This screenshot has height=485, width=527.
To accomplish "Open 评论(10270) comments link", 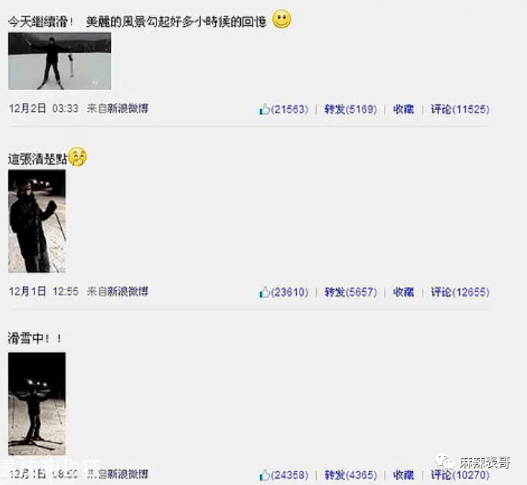I will pos(460,475).
